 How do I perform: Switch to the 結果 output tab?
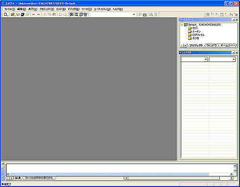click(x=18, y=178)
